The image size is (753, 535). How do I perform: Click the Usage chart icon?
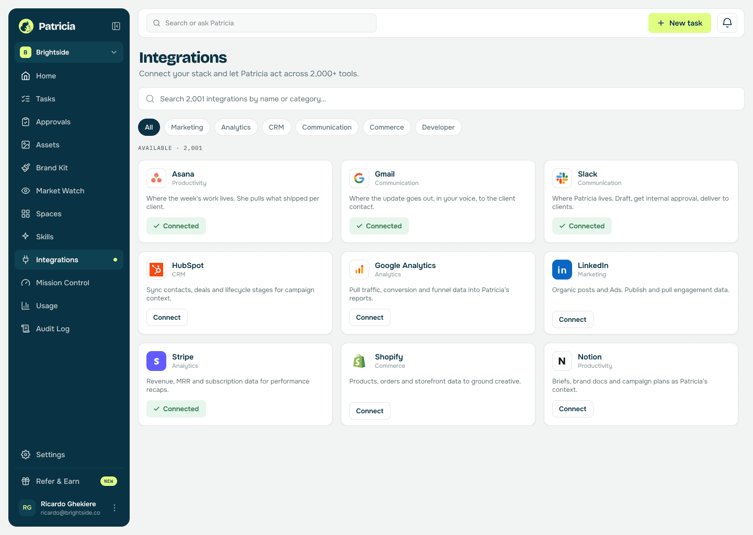coord(26,306)
